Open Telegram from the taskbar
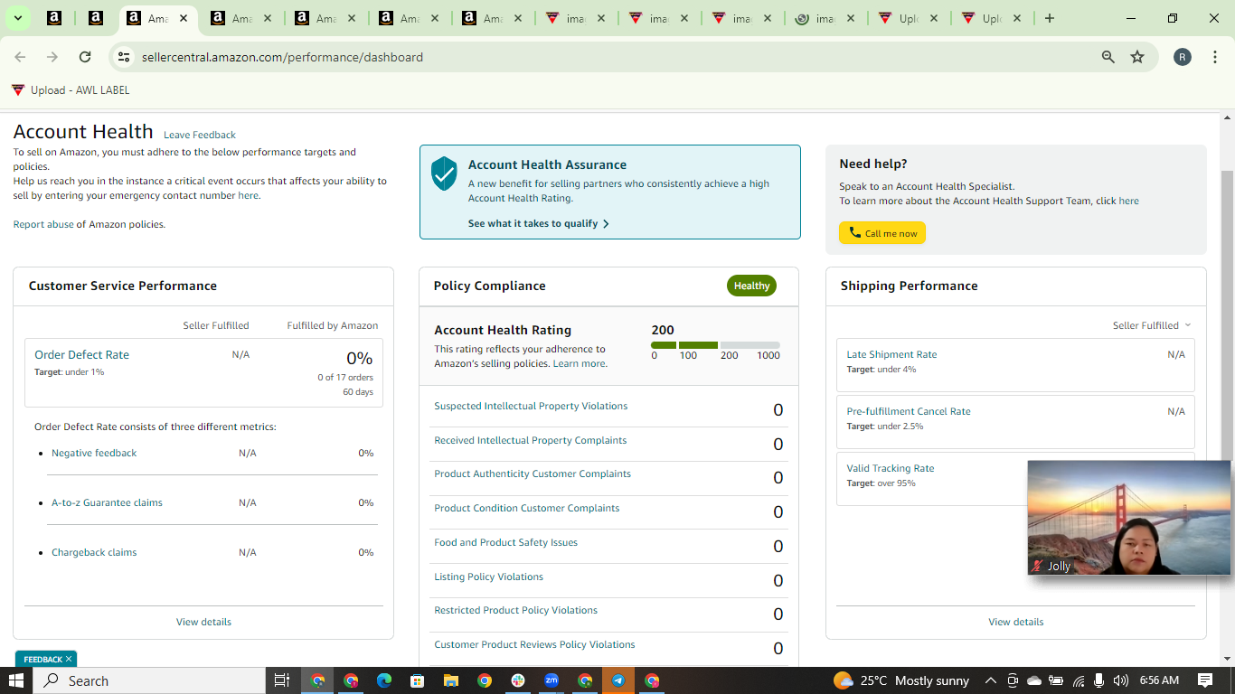1235x694 pixels. tap(618, 680)
